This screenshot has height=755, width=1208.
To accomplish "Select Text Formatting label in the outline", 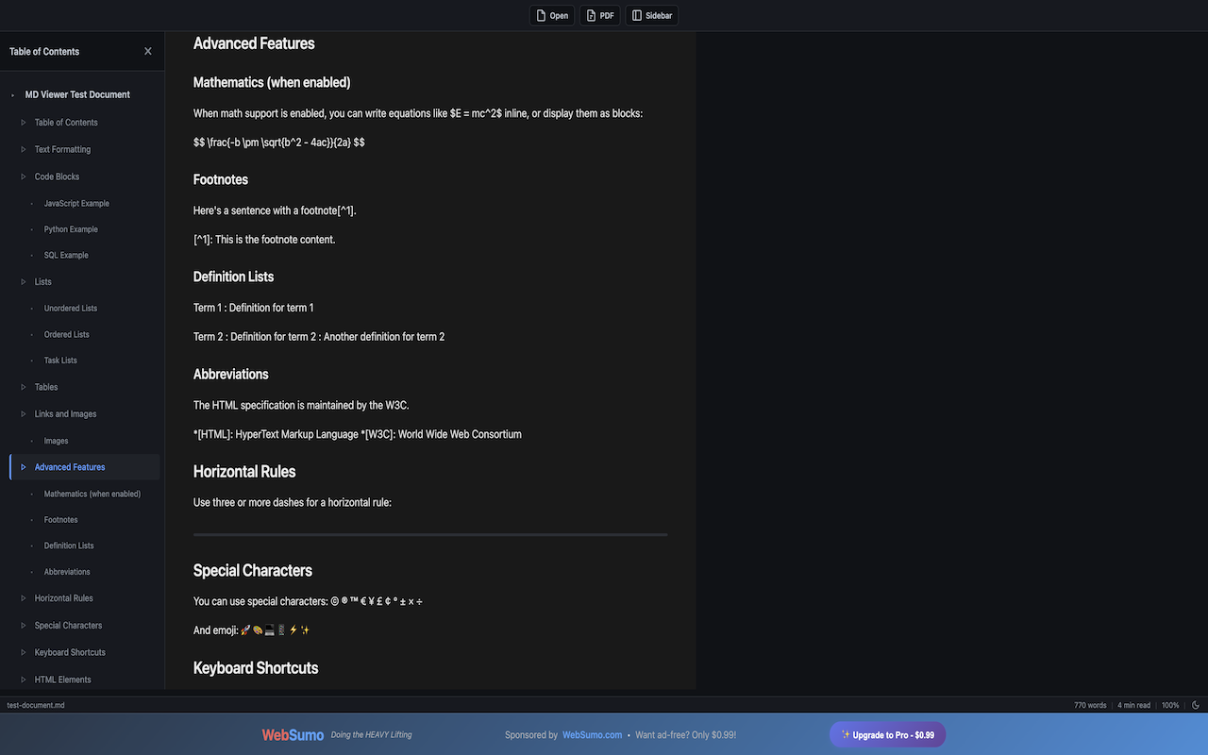I will [x=62, y=149].
